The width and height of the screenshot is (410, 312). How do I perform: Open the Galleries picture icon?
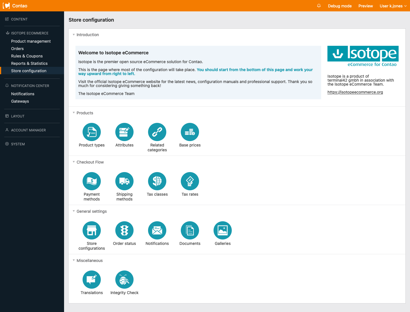coord(223,230)
